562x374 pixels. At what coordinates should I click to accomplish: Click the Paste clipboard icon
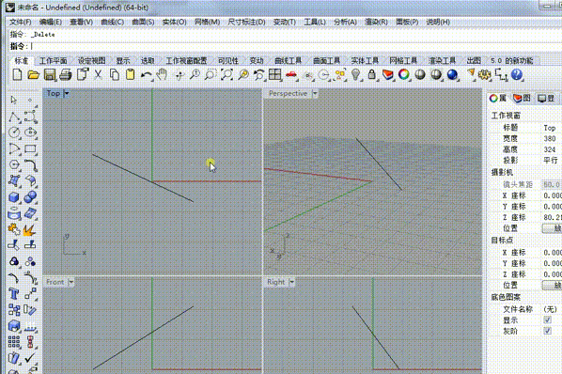[x=130, y=74]
